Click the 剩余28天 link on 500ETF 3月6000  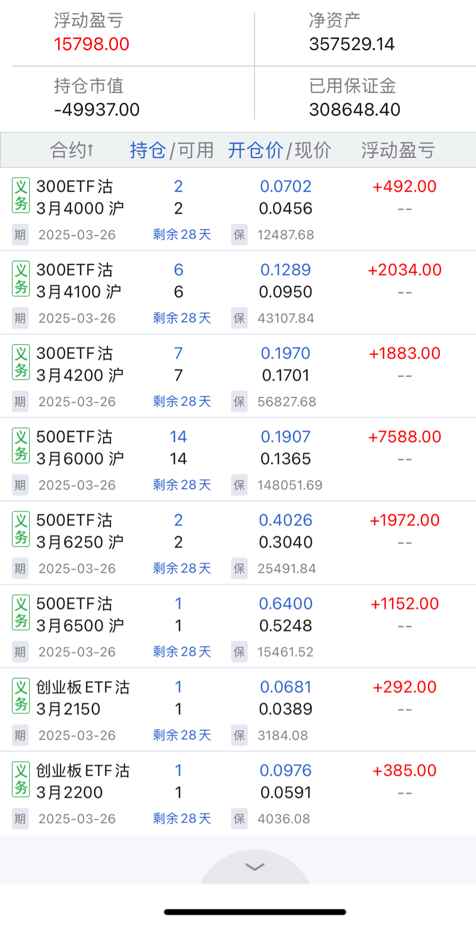pyautogui.click(x=182, y=485)
